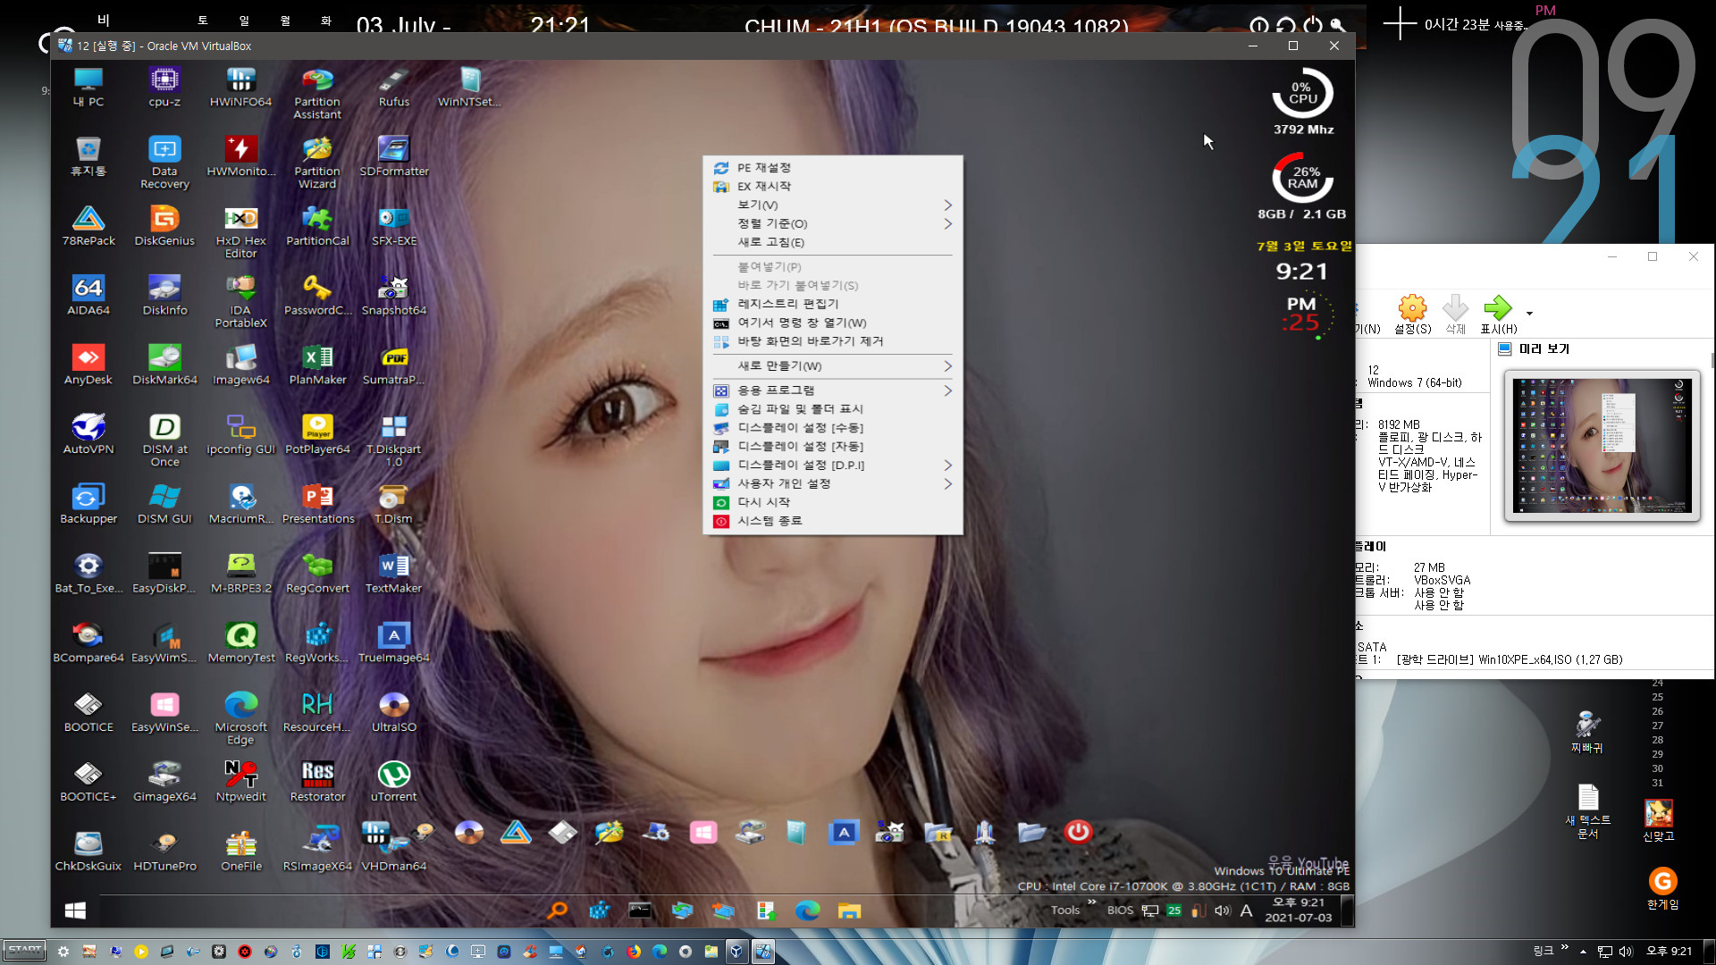Expand 새로 만들기(W) submenu
Viewport: 1716px width, 965px height.
(x=833, y=366)
